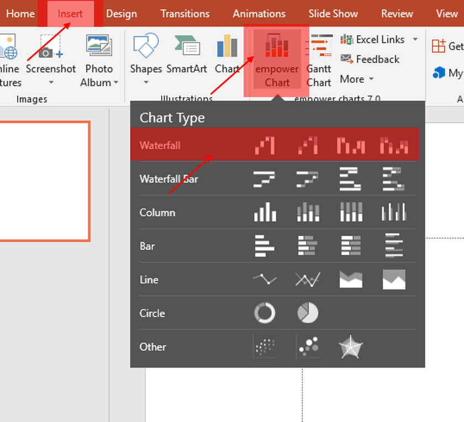Click the Excel Links button
464x422 pixels.
379,40
